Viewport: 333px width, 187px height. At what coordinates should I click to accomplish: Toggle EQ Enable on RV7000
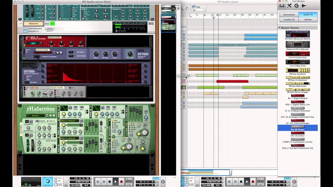coord(71,52)
